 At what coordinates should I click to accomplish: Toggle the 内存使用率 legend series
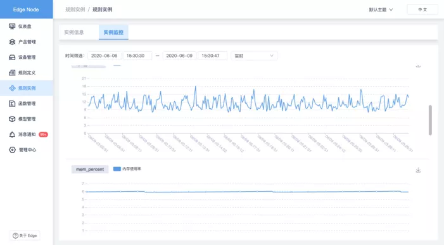coord(127,169)
